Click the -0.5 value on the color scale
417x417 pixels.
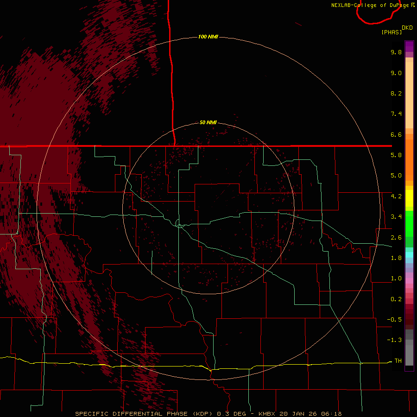394,319
